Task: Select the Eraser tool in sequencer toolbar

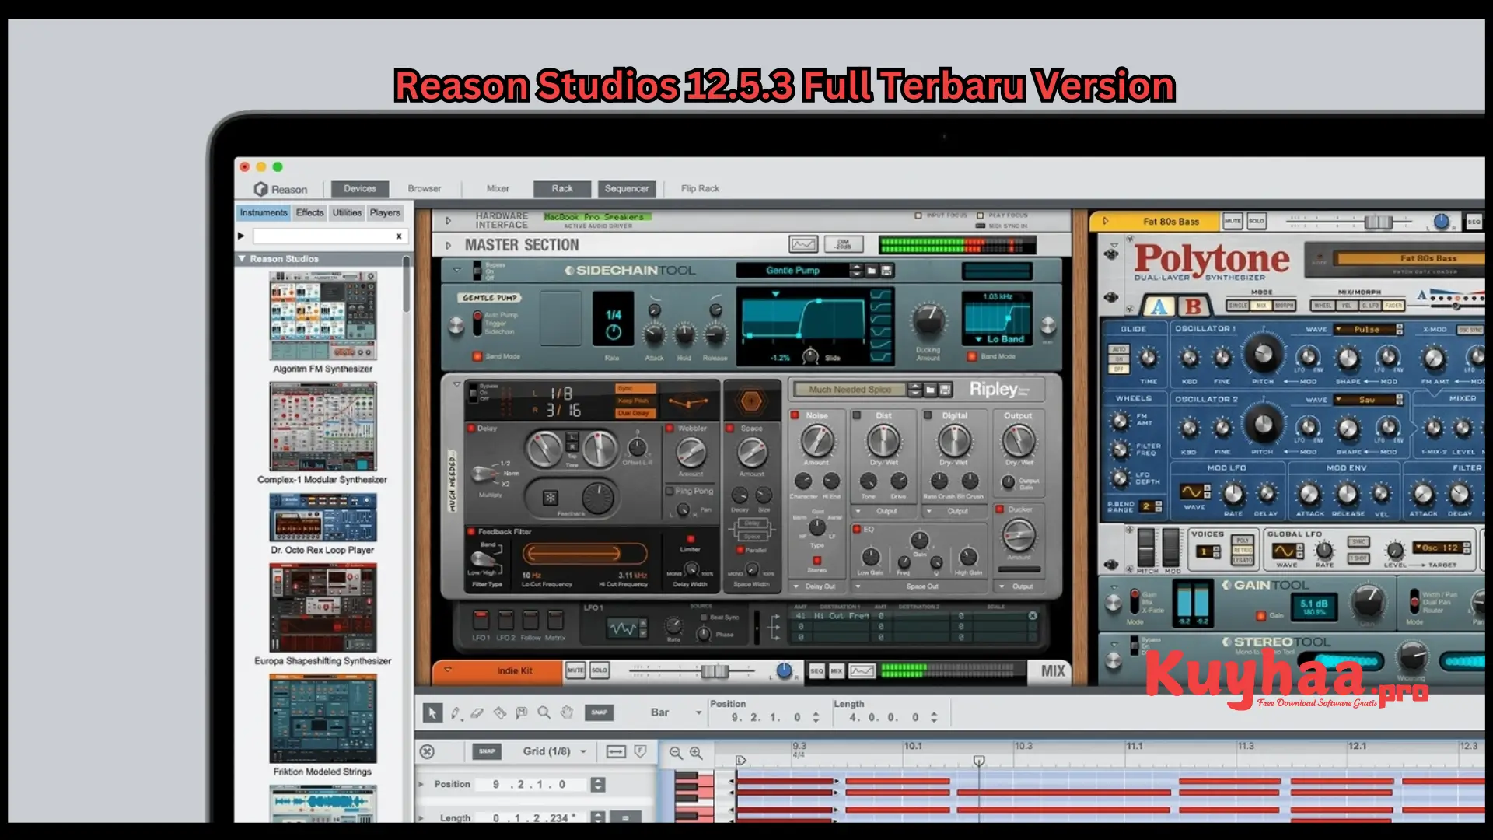Action: pos(477,712)
